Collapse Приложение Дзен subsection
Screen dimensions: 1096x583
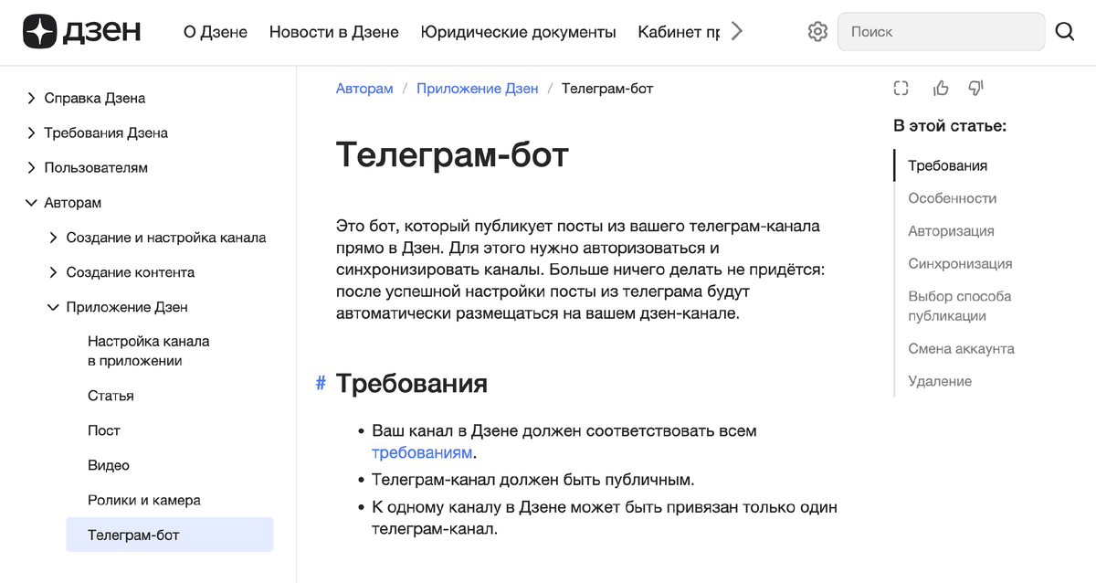[x=54, y=307]
